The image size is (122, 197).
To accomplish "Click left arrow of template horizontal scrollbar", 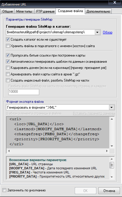I will [9, 151].
